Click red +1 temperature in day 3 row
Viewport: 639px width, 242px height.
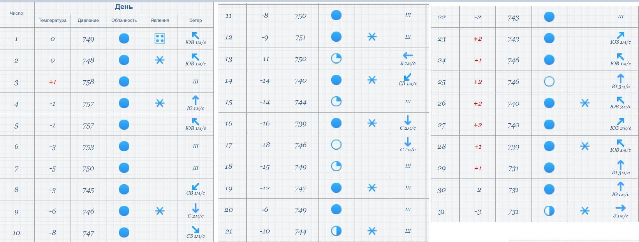coord(53,82)
